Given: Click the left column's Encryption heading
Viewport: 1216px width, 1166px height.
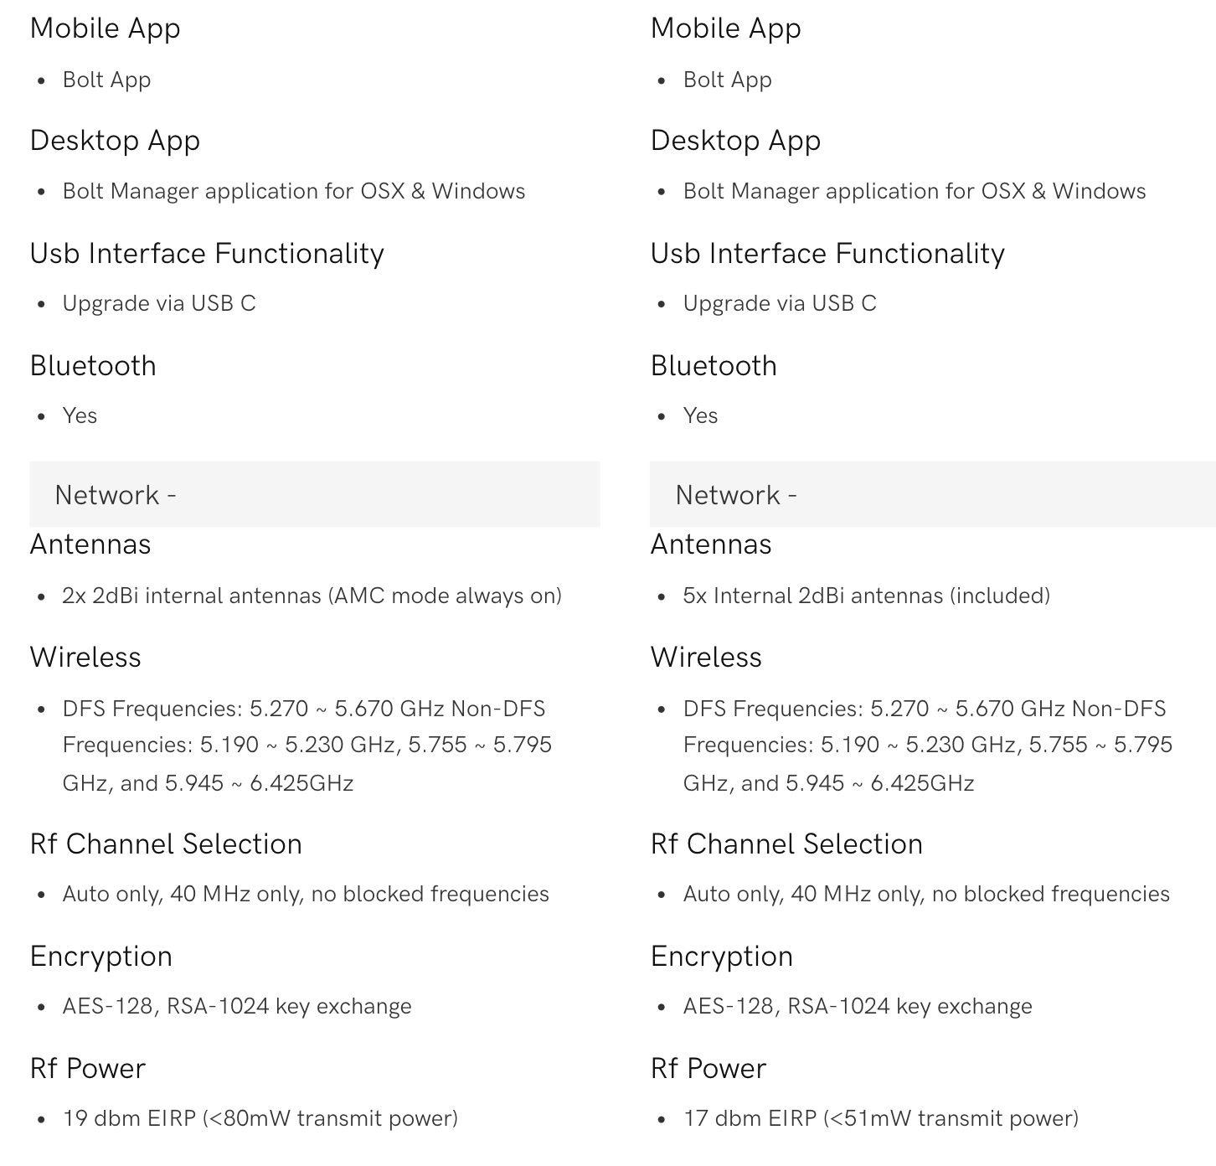Looking at the screenshot, I should pyautogui.click(x=101, y=957).
